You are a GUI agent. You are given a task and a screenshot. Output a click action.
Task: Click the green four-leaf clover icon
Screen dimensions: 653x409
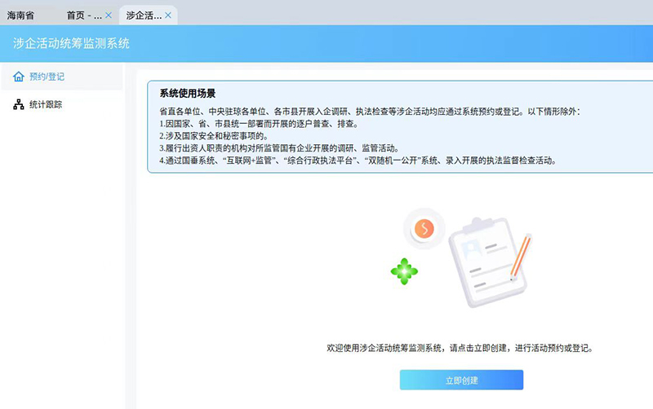coord(404,270)
